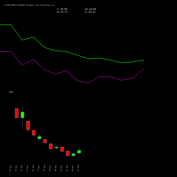Image resolution: width=177 pixels, height=177 pixels.
Task: Select the red candle for 11 Aug
Action: tap(17, 113)
